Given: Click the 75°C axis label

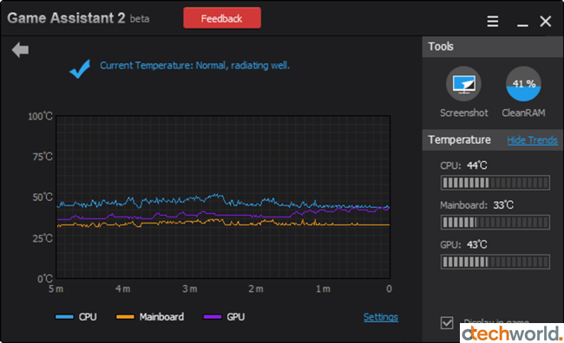Looking at the screenshot, I should click(43, 157).
